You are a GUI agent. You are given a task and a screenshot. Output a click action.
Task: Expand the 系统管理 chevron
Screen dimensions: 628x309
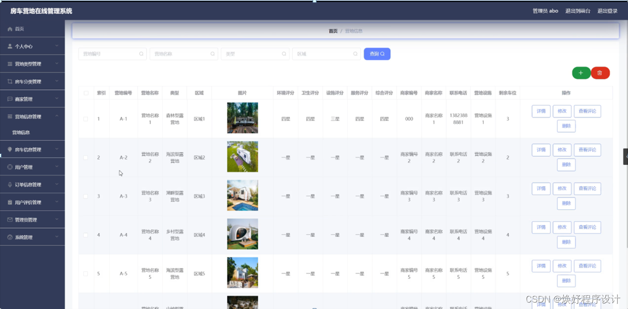[x=57, y=237]
